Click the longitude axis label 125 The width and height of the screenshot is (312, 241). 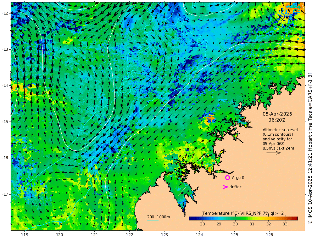(x=234, y=235)
